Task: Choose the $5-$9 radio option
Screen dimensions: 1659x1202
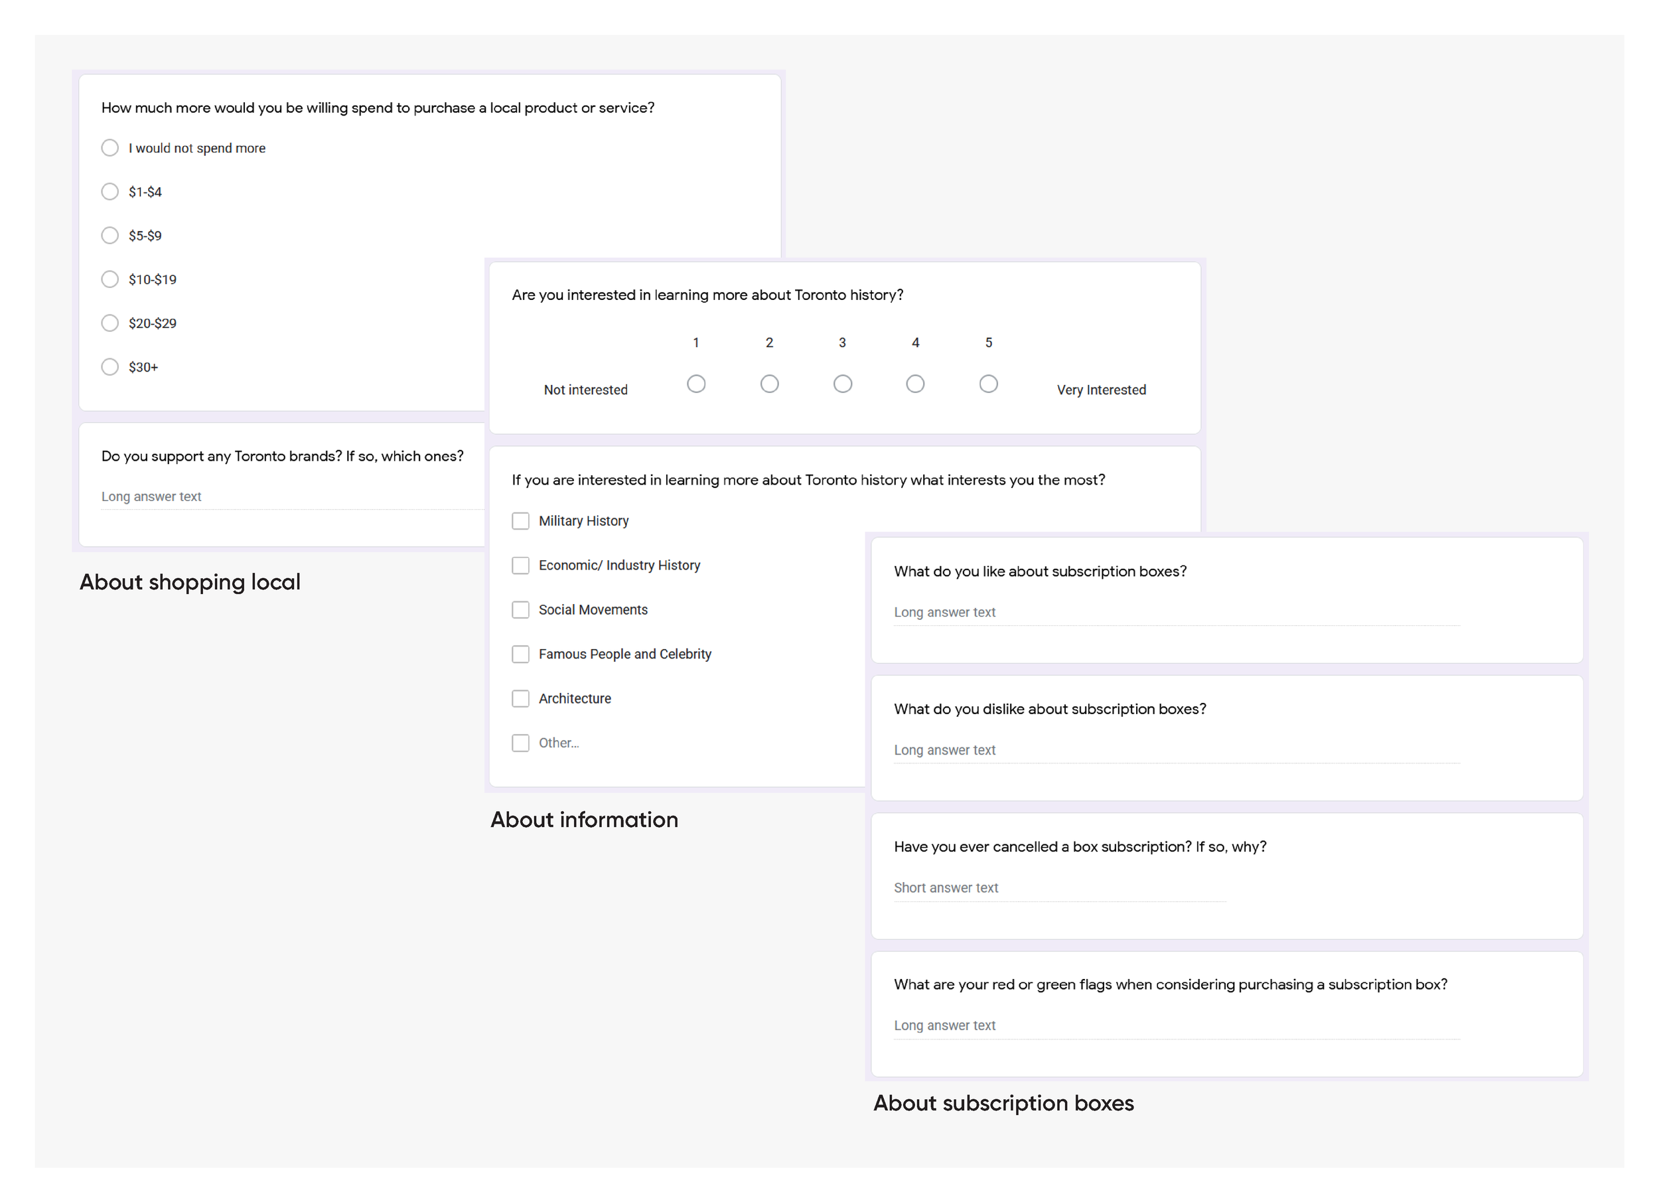Action: 109,236
